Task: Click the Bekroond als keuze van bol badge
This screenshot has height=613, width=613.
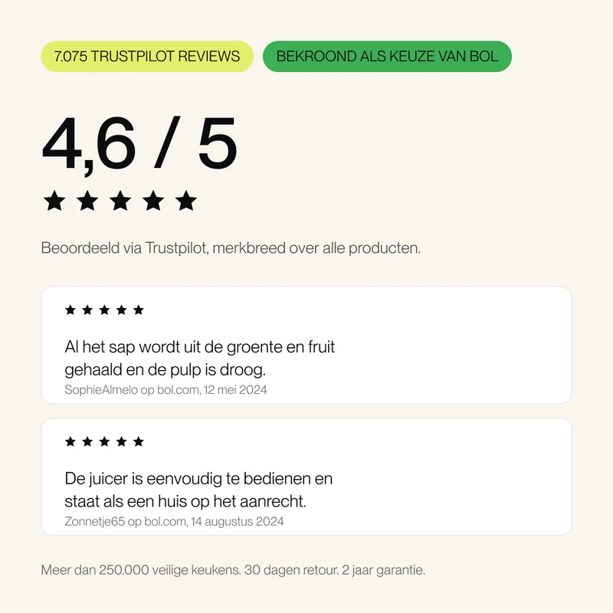Action: pos(387,56)
